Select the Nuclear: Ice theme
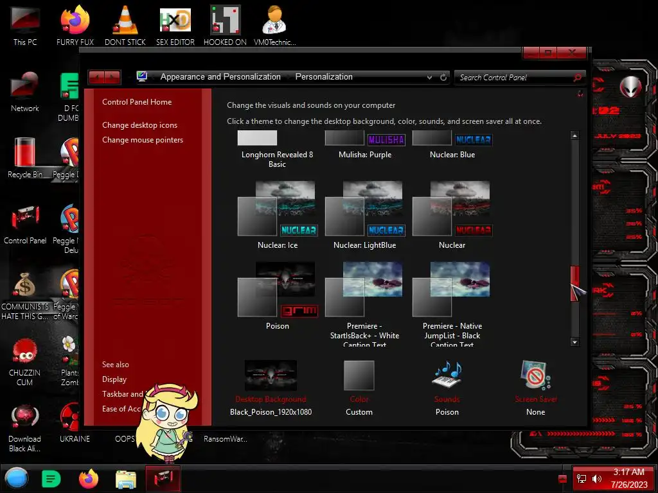The image size is (658, 493). pos(278,215)
